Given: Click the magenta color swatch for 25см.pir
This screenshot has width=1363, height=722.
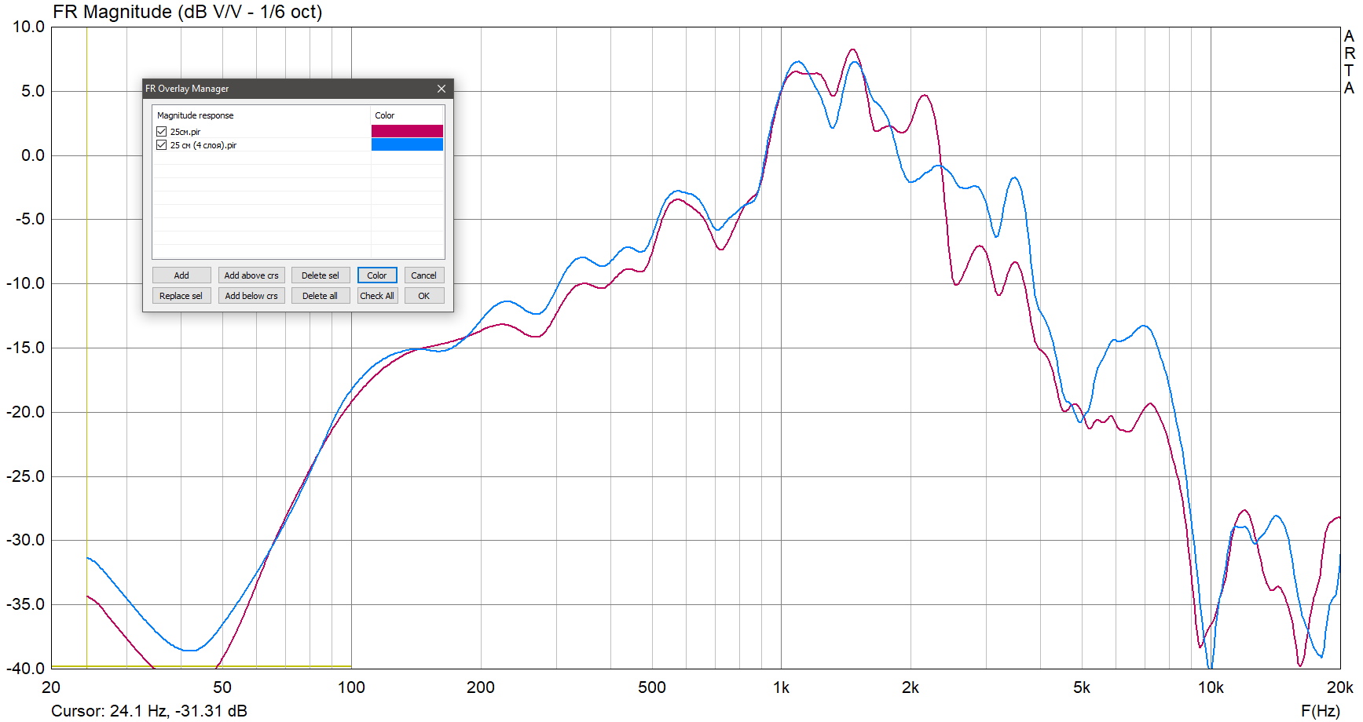Looking at the screenshot, I should (x=407, y=131).
